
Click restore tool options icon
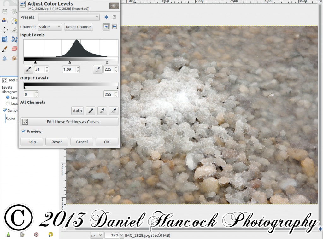point(22,235)
